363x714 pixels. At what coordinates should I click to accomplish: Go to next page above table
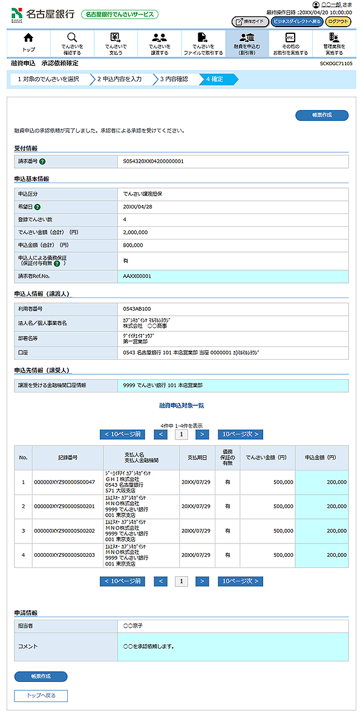(202, 434)
